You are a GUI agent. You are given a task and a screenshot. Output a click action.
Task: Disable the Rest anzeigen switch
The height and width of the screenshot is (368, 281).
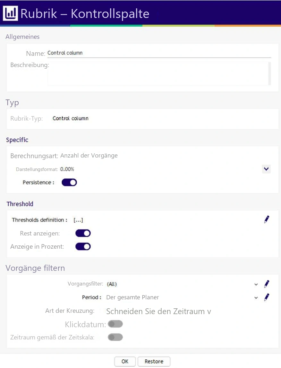83,233
